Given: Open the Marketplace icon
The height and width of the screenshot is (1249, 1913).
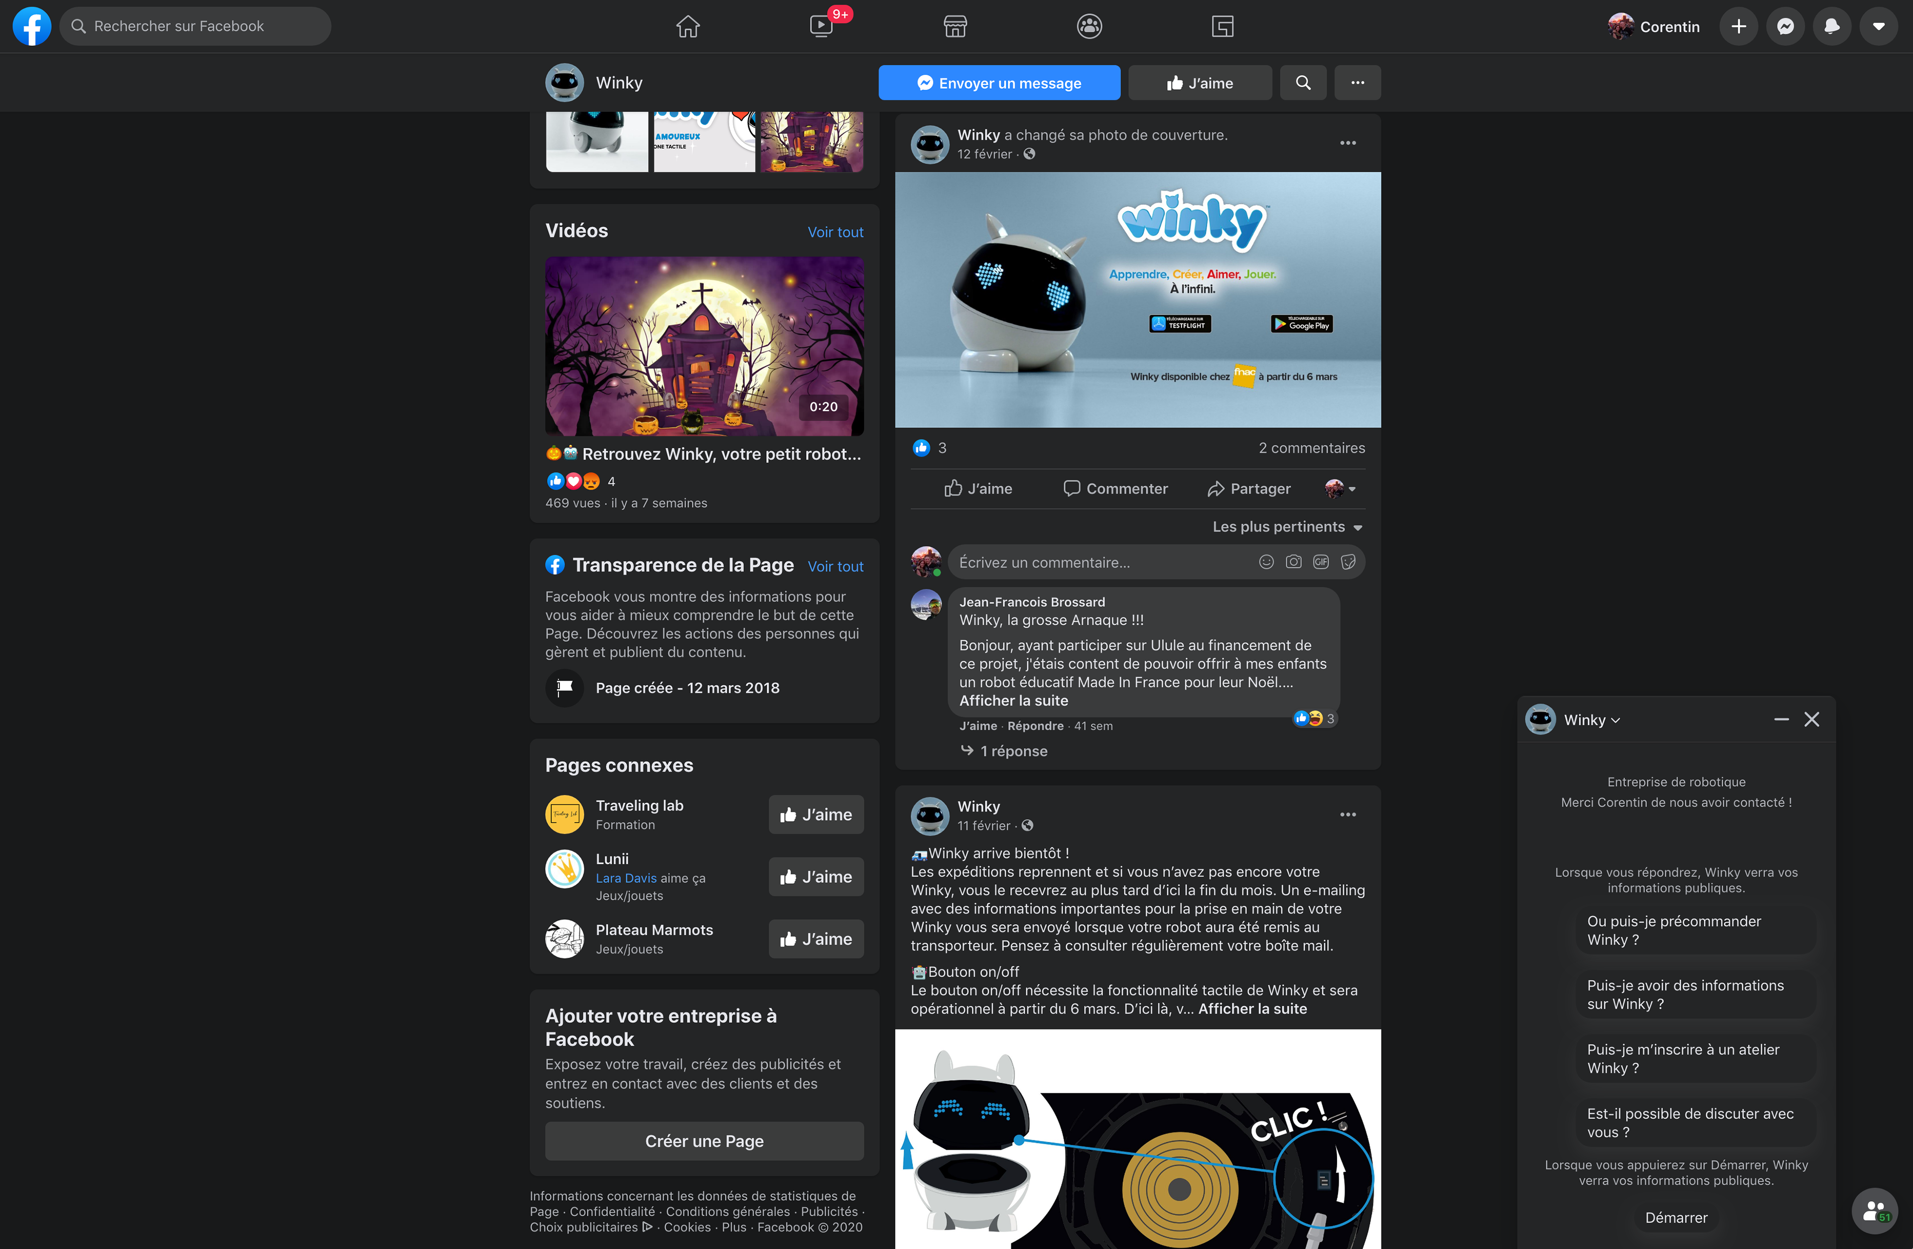Looking at the screenshot, I should pyautogui.click(x=955, y=26).
